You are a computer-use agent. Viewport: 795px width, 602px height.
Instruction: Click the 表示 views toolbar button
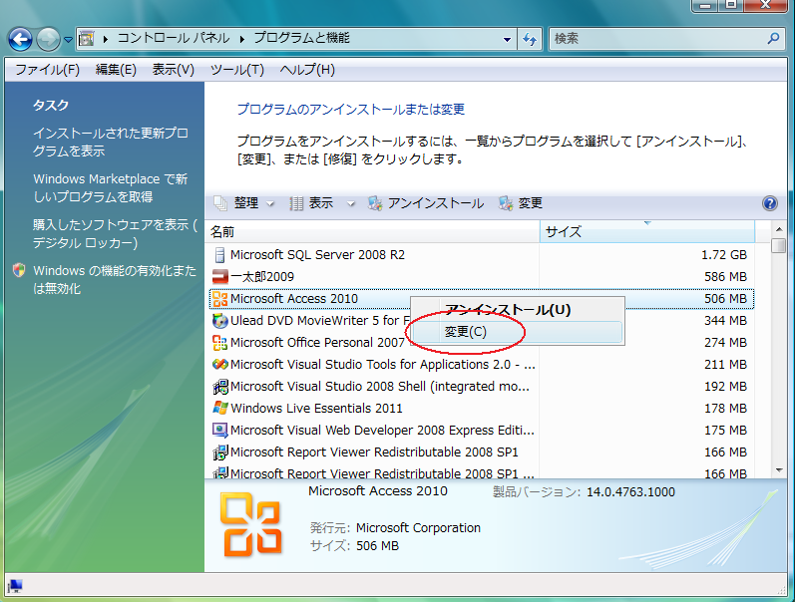311,203
